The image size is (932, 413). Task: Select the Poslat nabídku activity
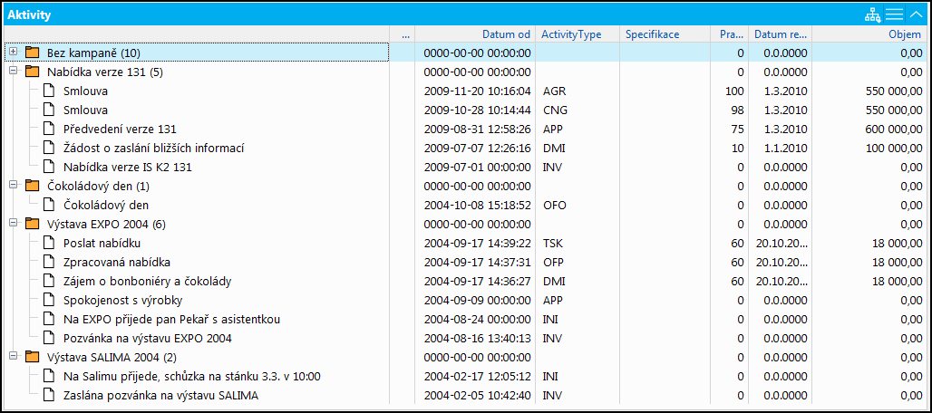[x=465, y=244]
